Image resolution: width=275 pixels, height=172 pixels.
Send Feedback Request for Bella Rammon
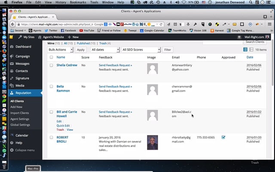tap(115, 86)
